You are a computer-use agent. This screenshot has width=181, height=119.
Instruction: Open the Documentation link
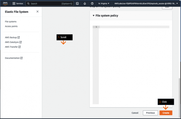pos(14,58)
